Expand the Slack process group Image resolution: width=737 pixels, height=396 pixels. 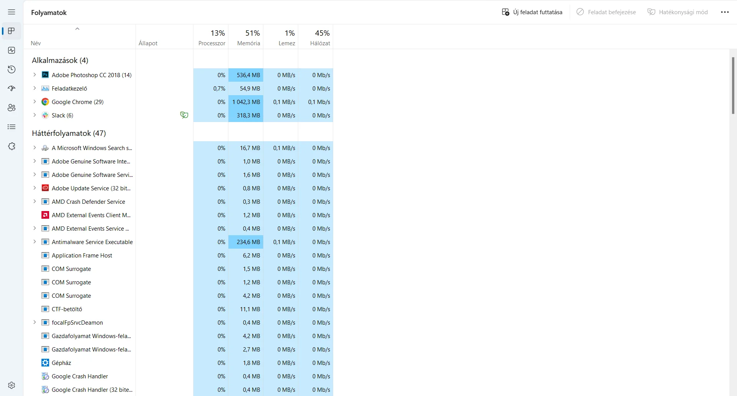[35, 115]
